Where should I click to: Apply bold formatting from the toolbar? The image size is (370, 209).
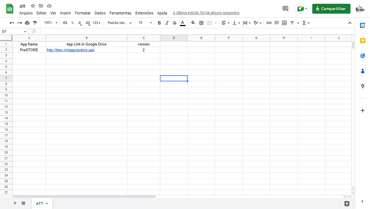(159, 23)
